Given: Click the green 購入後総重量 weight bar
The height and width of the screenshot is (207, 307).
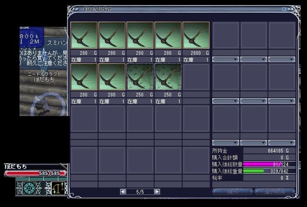Looking at the screenshot, I should tap(270, 170).
